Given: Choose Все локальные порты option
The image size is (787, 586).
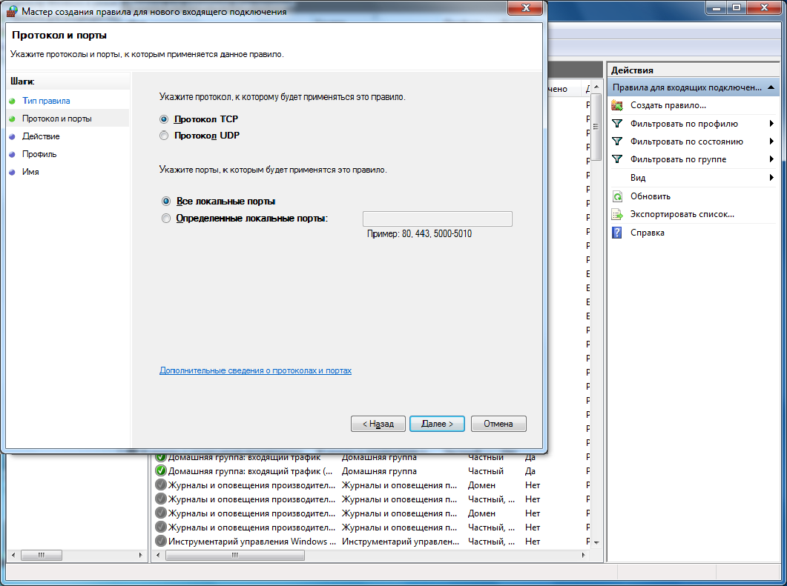Looking at the screenshot, I should (x=166, y=201).
